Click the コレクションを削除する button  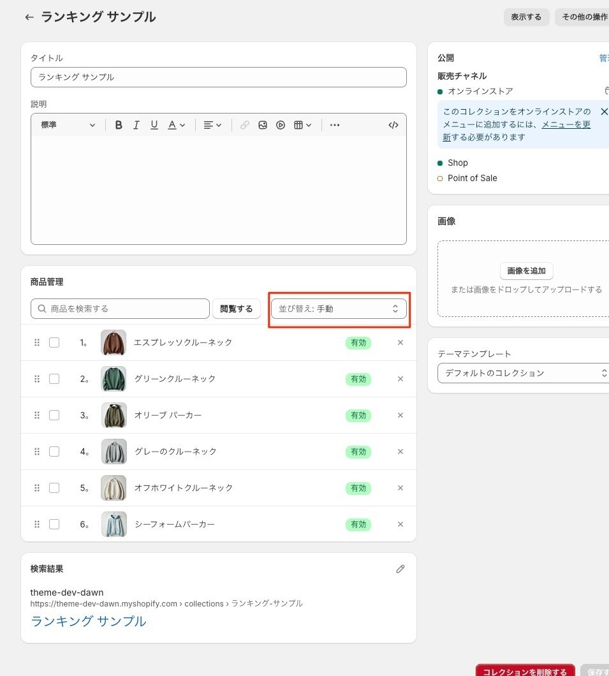(x=524, y=672)
